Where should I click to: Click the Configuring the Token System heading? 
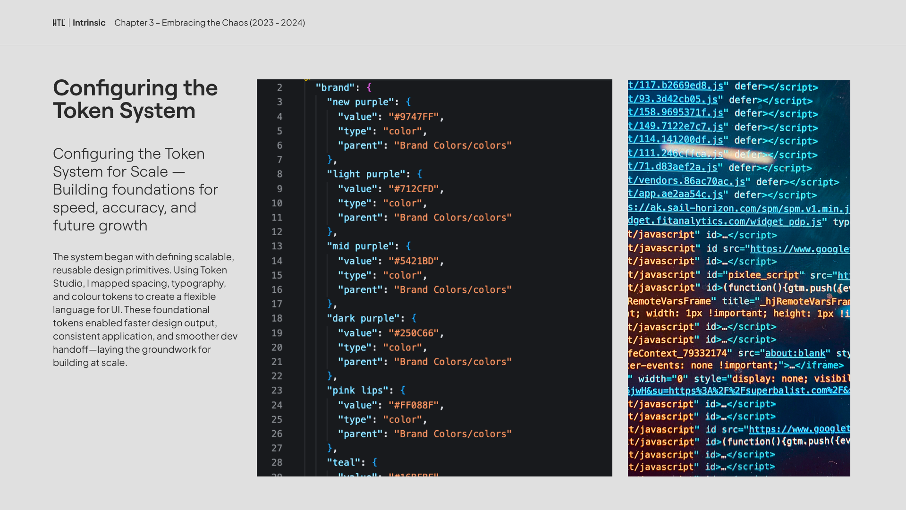click(135, 99)
